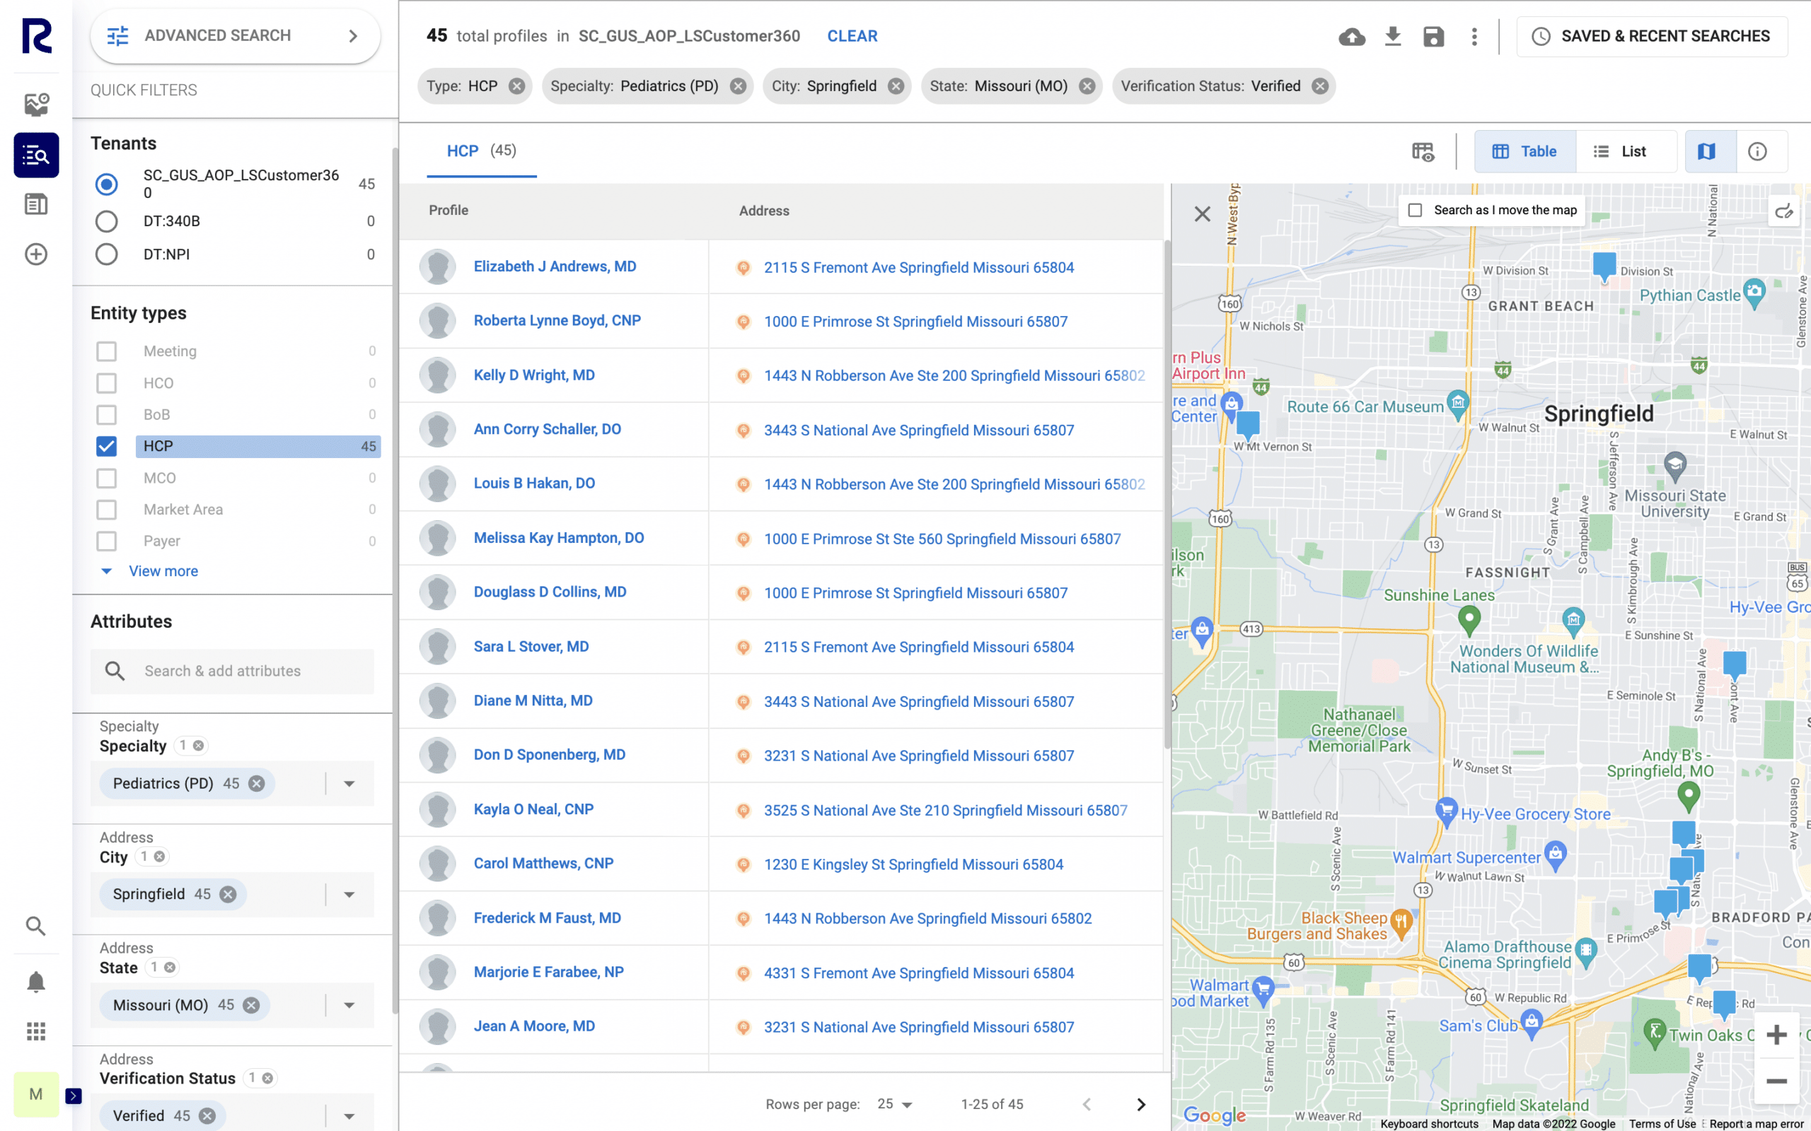Click the download results icon
The image size is (1811, 1131).
pyautogui.click(x=1393, y=36)
